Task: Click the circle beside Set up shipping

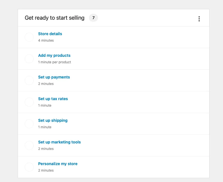Action: [x=29, y=124]
